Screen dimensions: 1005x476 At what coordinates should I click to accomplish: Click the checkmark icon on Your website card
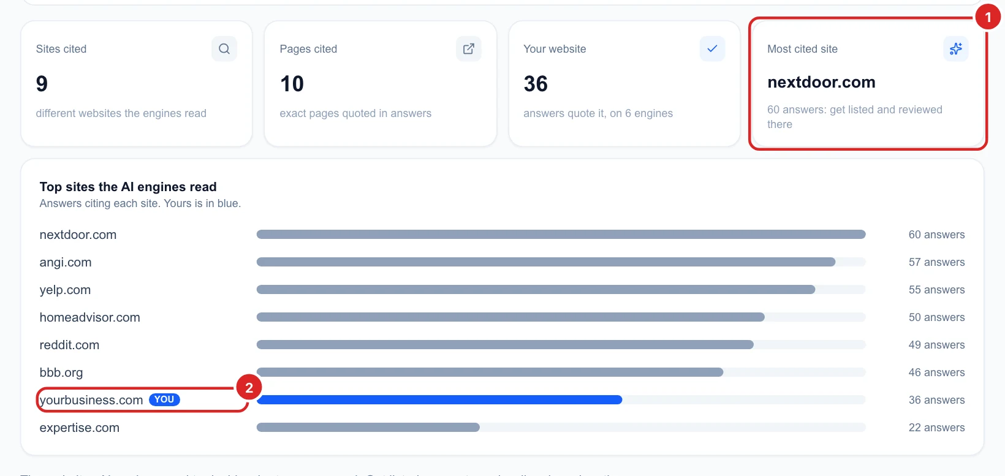point(712,49)
